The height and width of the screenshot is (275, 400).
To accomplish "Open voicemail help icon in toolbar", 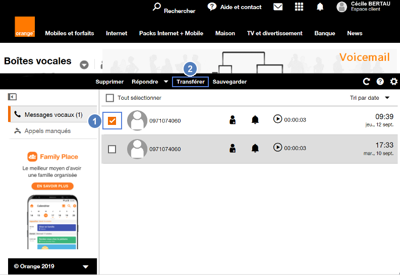I will pos(380,82).
